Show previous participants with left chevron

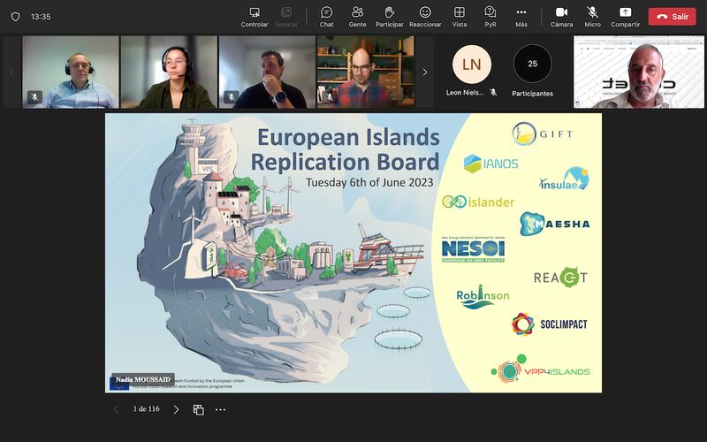(11, 72)
